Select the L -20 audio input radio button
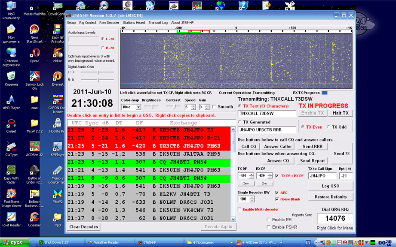 pyautogui.click(x=102, y=39)
